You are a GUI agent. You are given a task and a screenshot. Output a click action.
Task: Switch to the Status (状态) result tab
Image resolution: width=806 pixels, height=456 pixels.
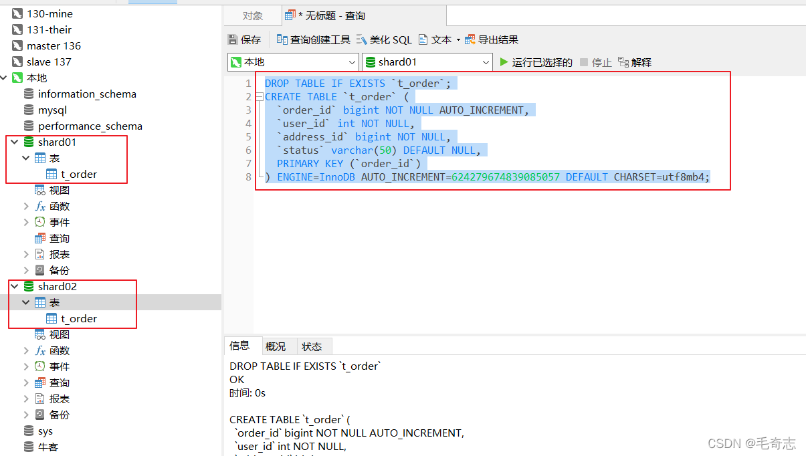(x=312, y=346)
